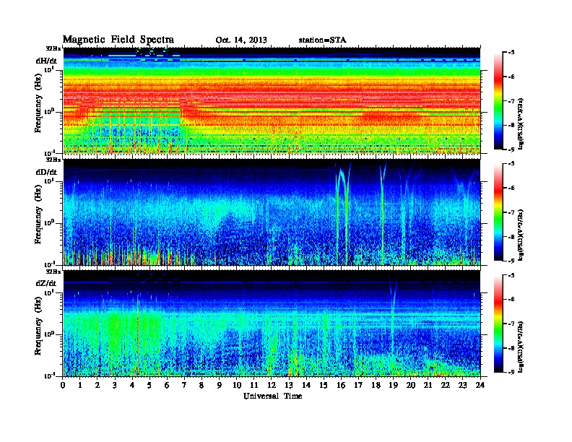The height and width of the screenshot is (442, 572).
Task: Click the hour 17 tick label
Action: tap(358, 385)
